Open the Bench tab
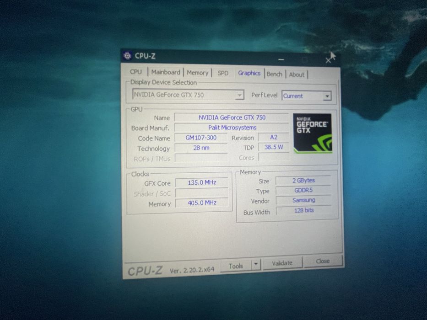This screenshot has height=320, width=427. click(274, 74)
